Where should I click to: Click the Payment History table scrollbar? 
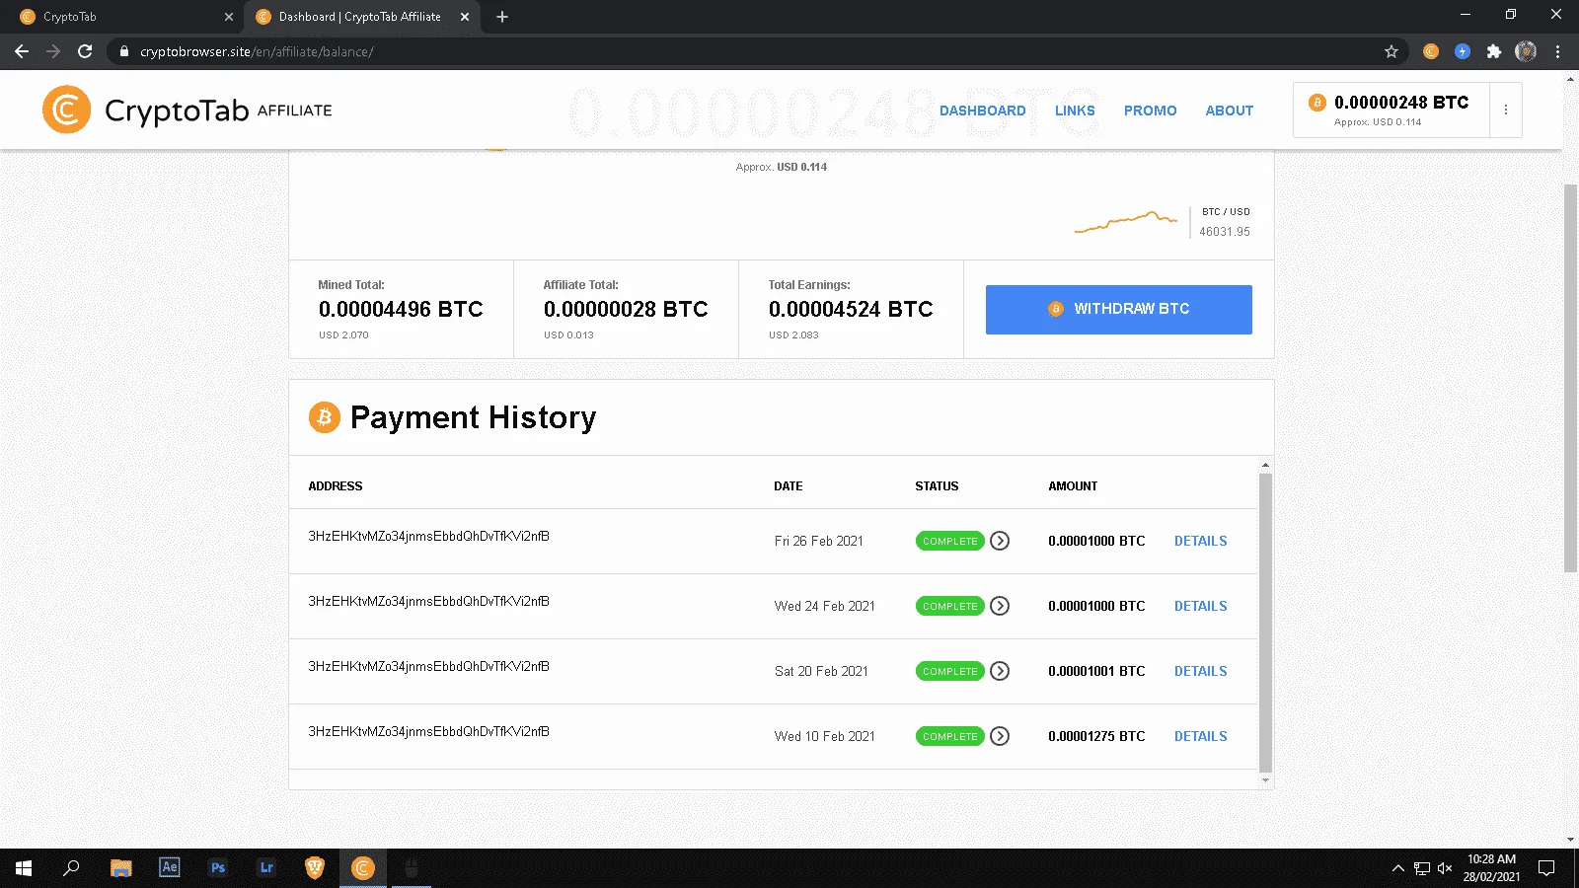[x=1265, y=622]
